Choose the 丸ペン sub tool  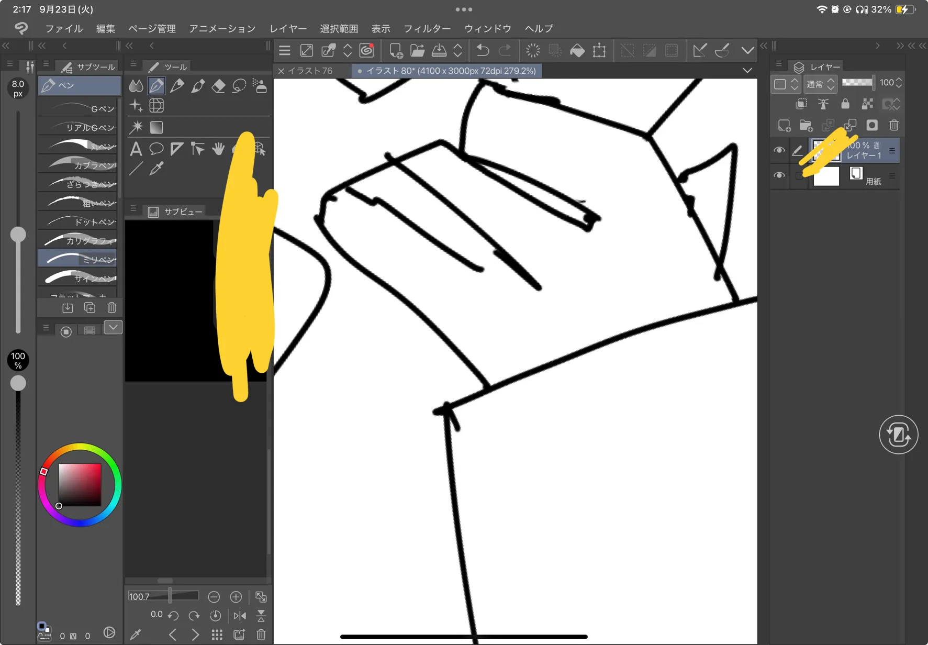(77, 146)
